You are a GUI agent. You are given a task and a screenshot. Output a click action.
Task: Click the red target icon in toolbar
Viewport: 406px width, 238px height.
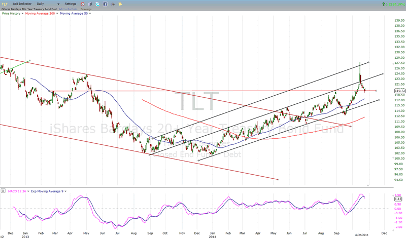pos(83,4)
